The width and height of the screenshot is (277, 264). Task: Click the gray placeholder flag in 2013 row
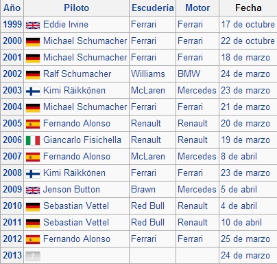(x=33, y=256)
